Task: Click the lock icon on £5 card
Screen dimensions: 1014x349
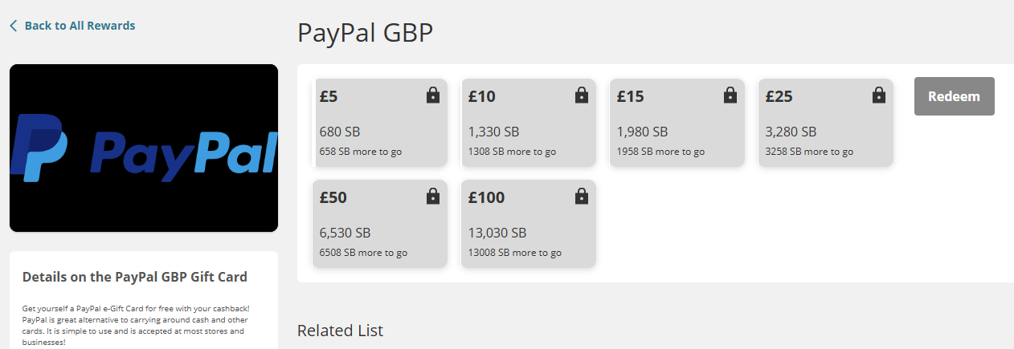Action: [433, 95]
